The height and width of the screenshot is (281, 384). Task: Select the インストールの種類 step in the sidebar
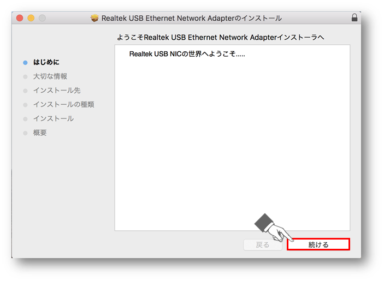[x=64, y=104]
